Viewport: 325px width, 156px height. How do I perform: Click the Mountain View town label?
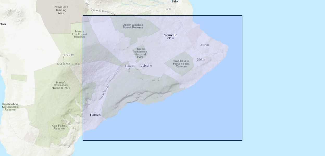tap(170, 36)
